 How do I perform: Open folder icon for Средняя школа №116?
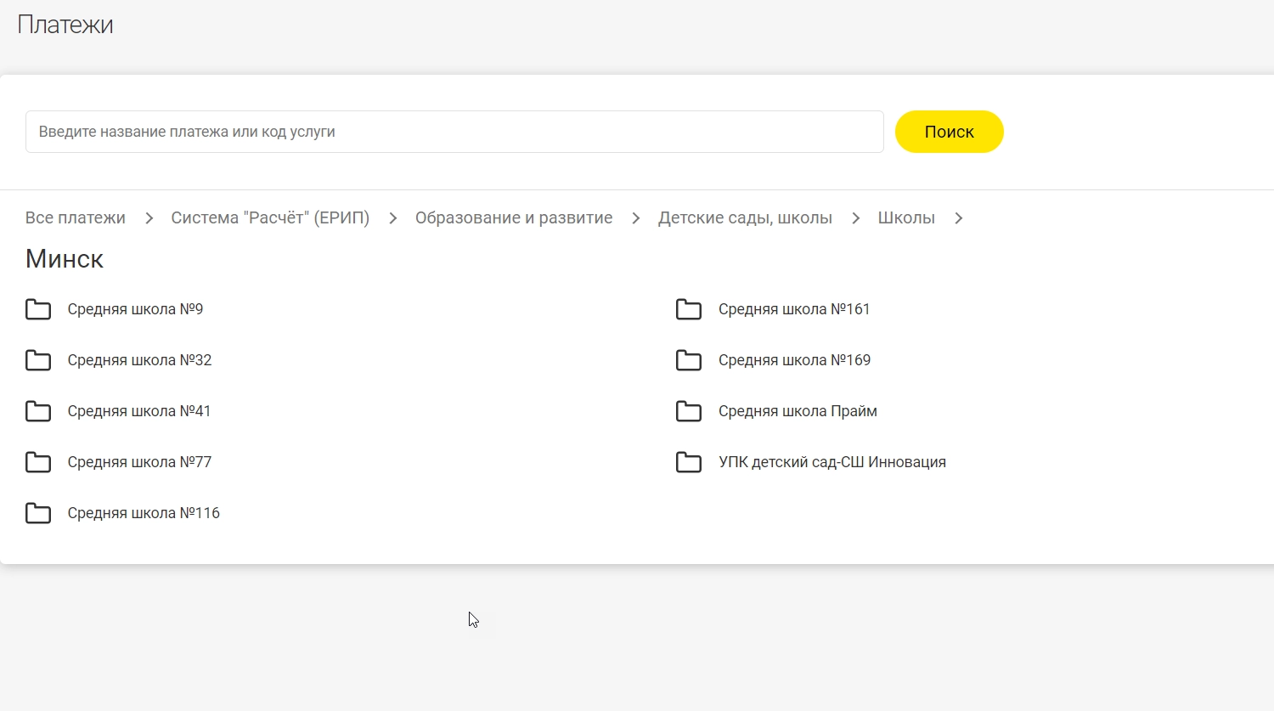point(38,513)
